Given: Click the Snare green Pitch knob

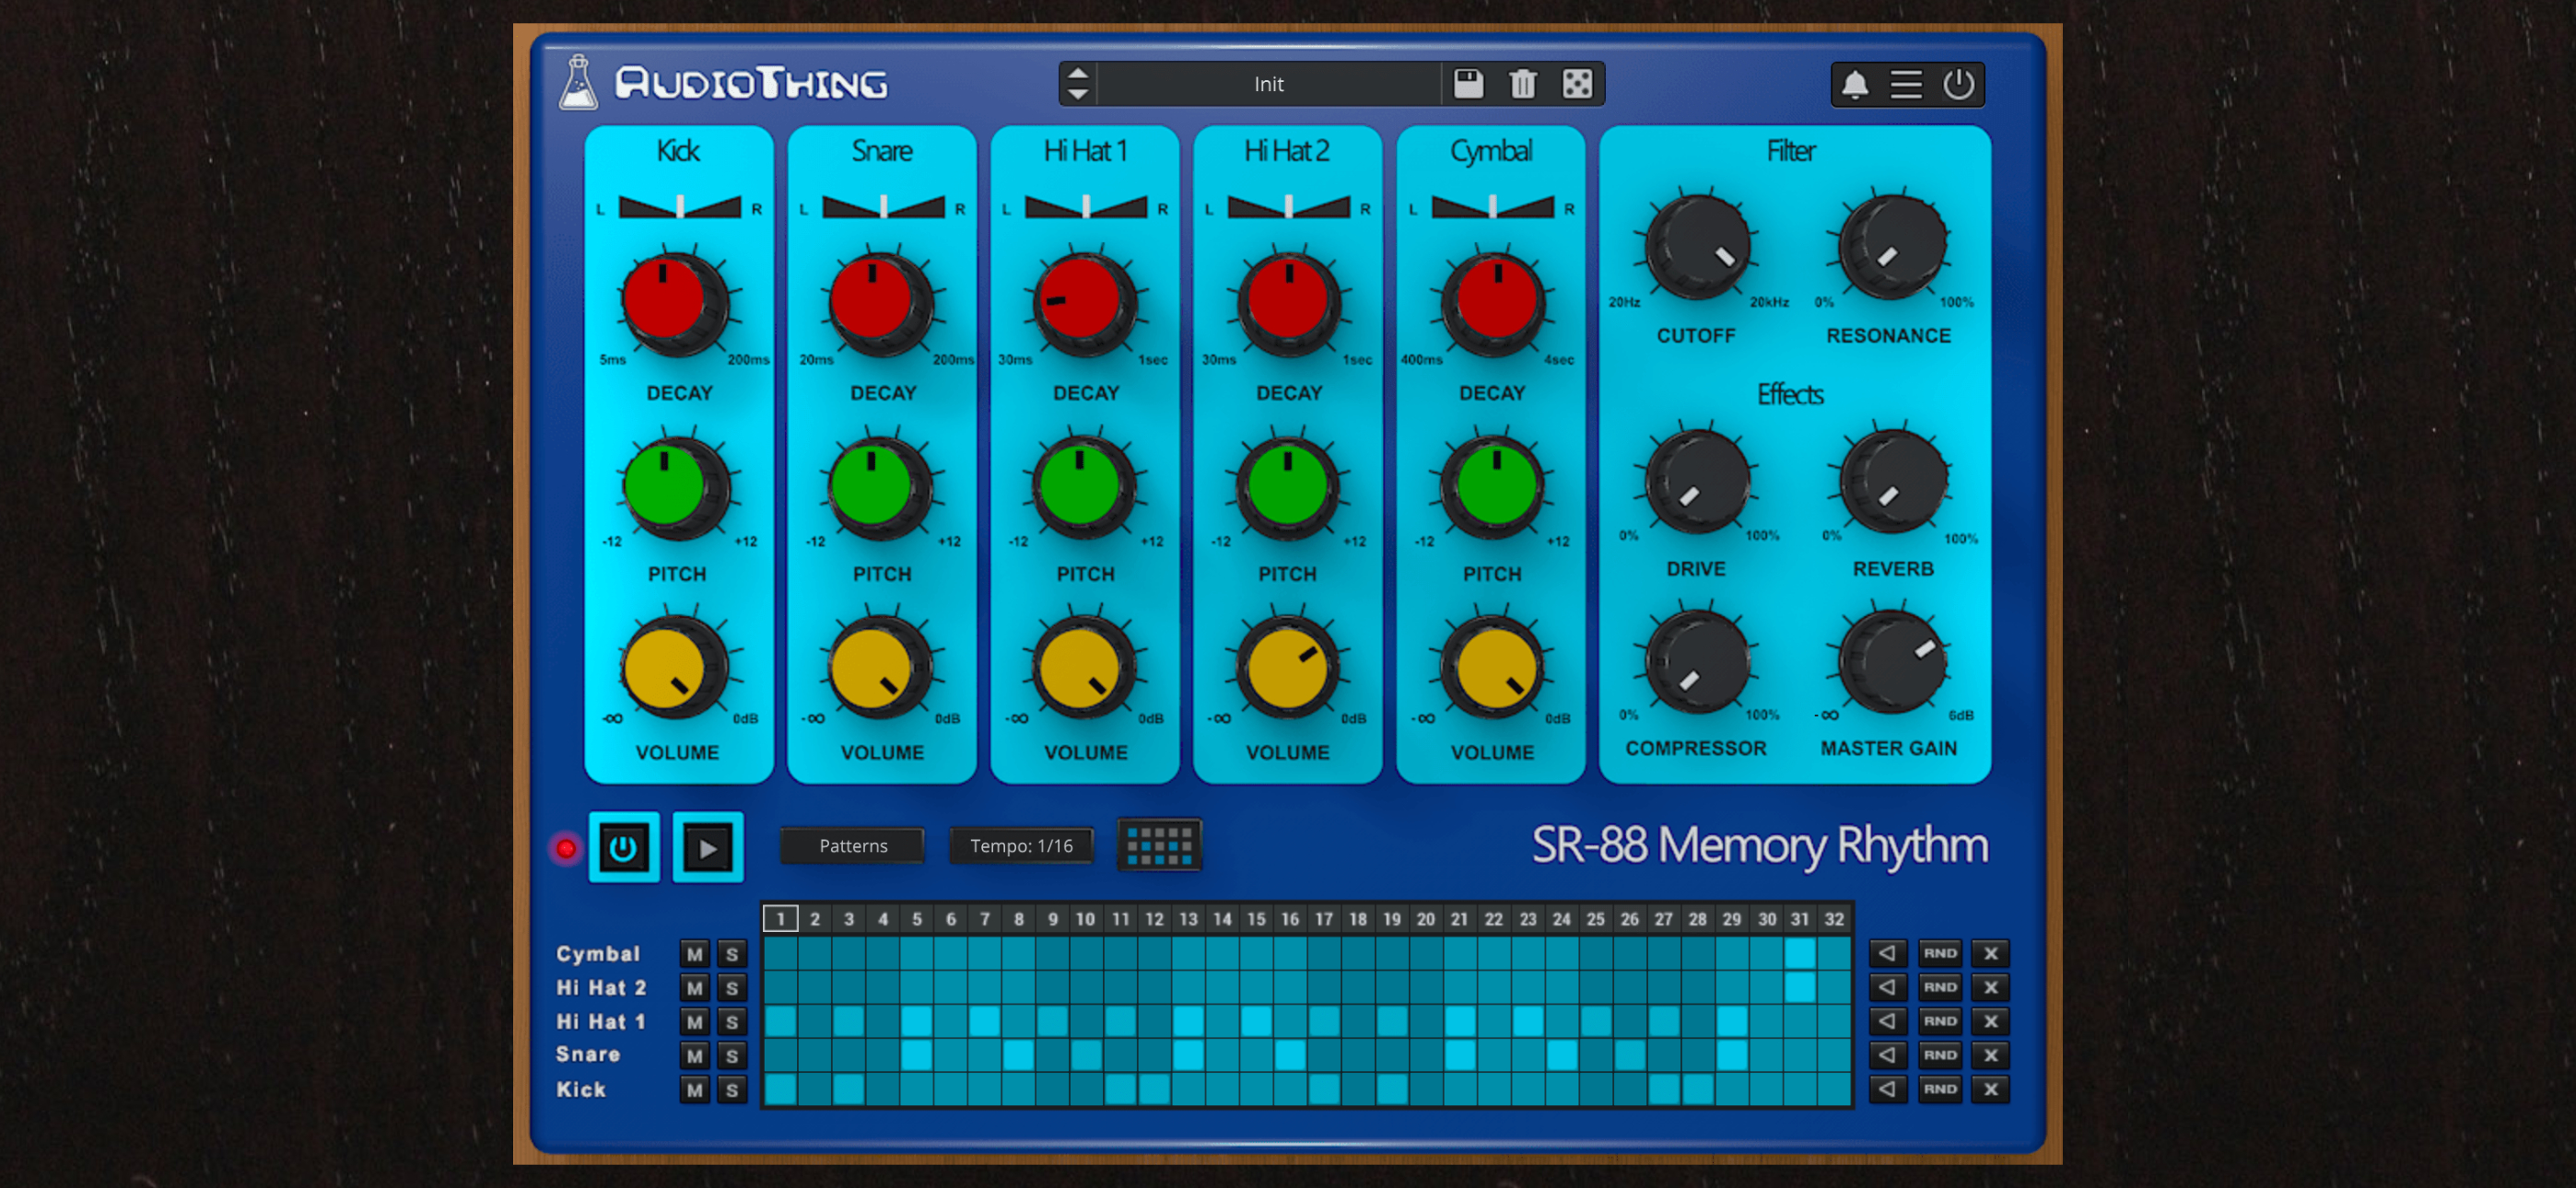Looking at the screenshot, I should pos(880,488).
